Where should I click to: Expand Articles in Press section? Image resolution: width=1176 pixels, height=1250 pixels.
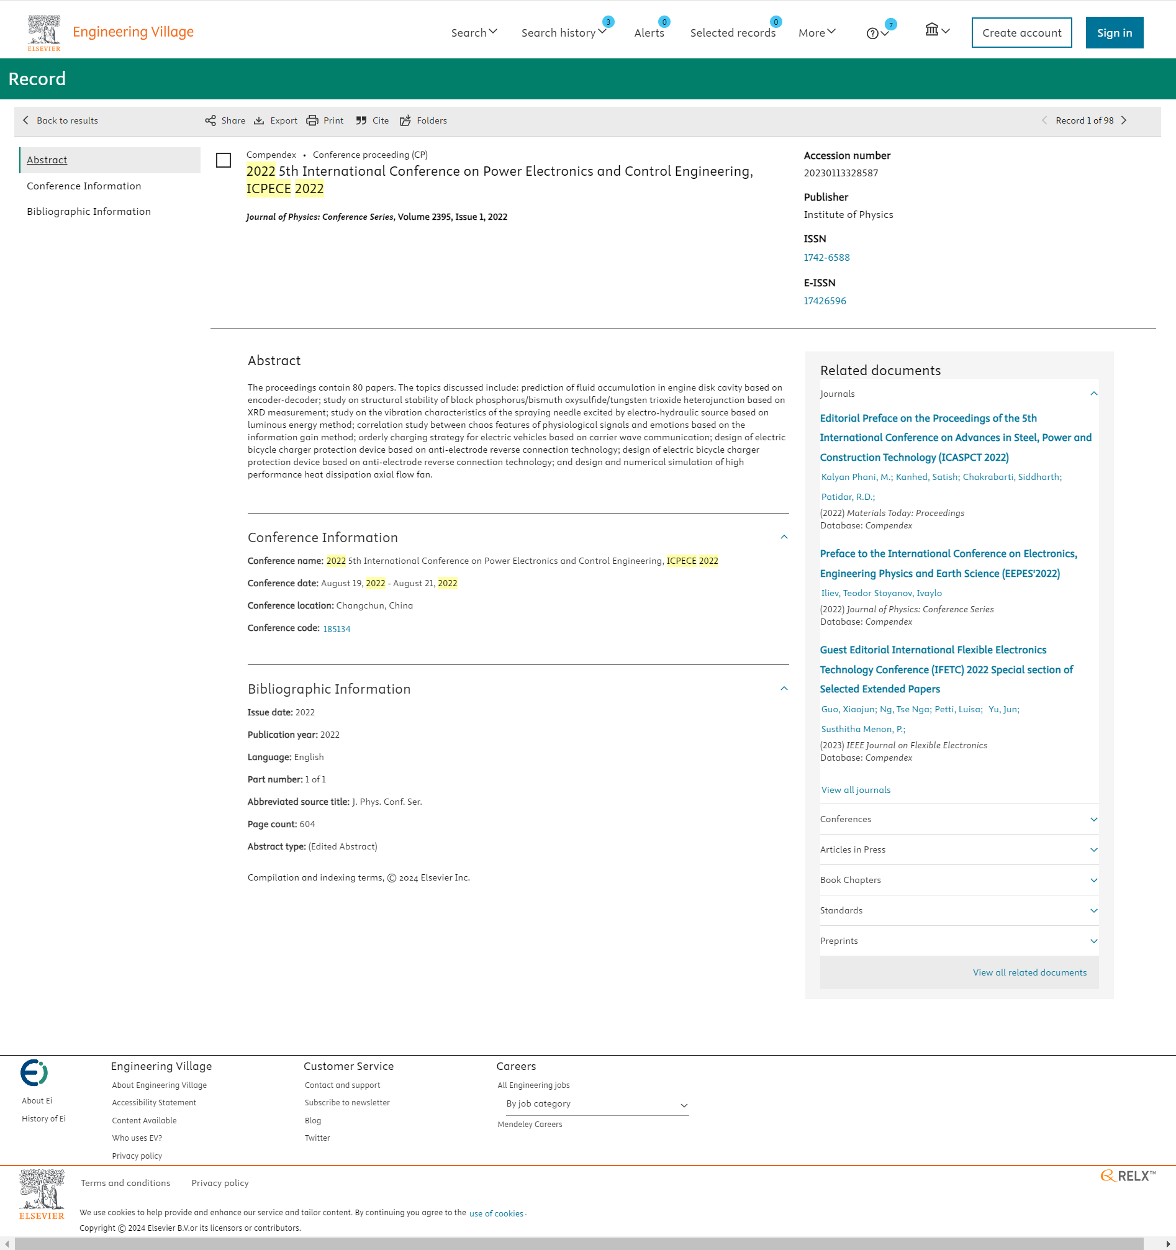[959, 849]
